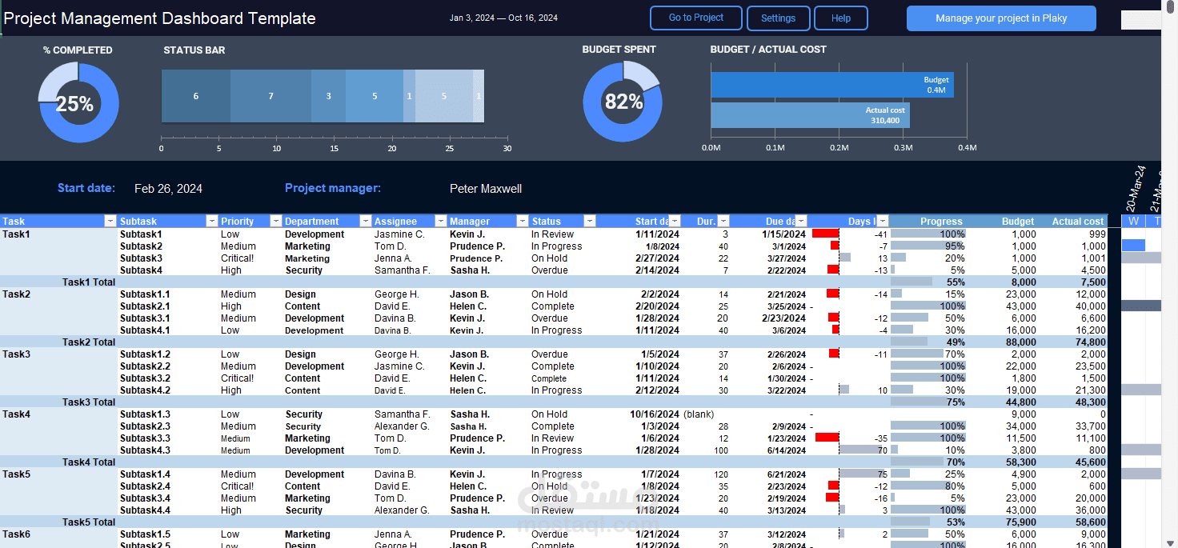This screenshot has height=548, width=1178.
Task: Open the Manager column filter dropdown
Action: (523, 221)
